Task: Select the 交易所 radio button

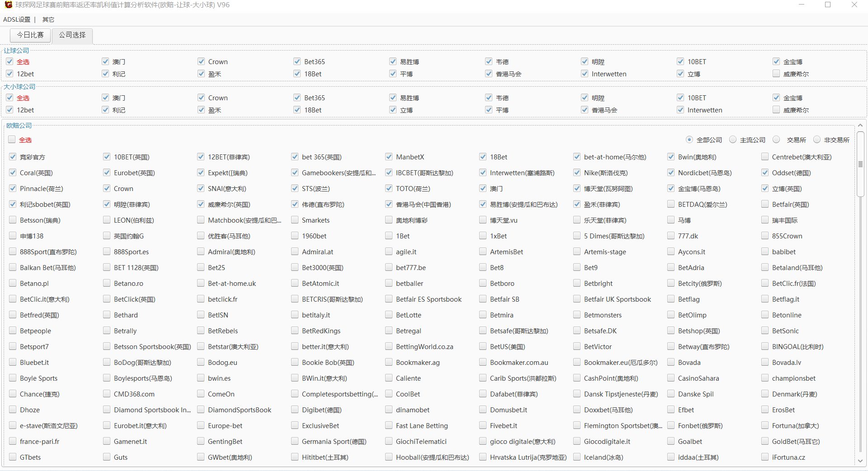Action: tap(776, 140)
